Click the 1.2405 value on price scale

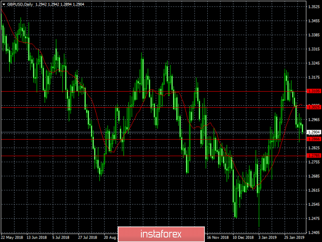point(314,232)
